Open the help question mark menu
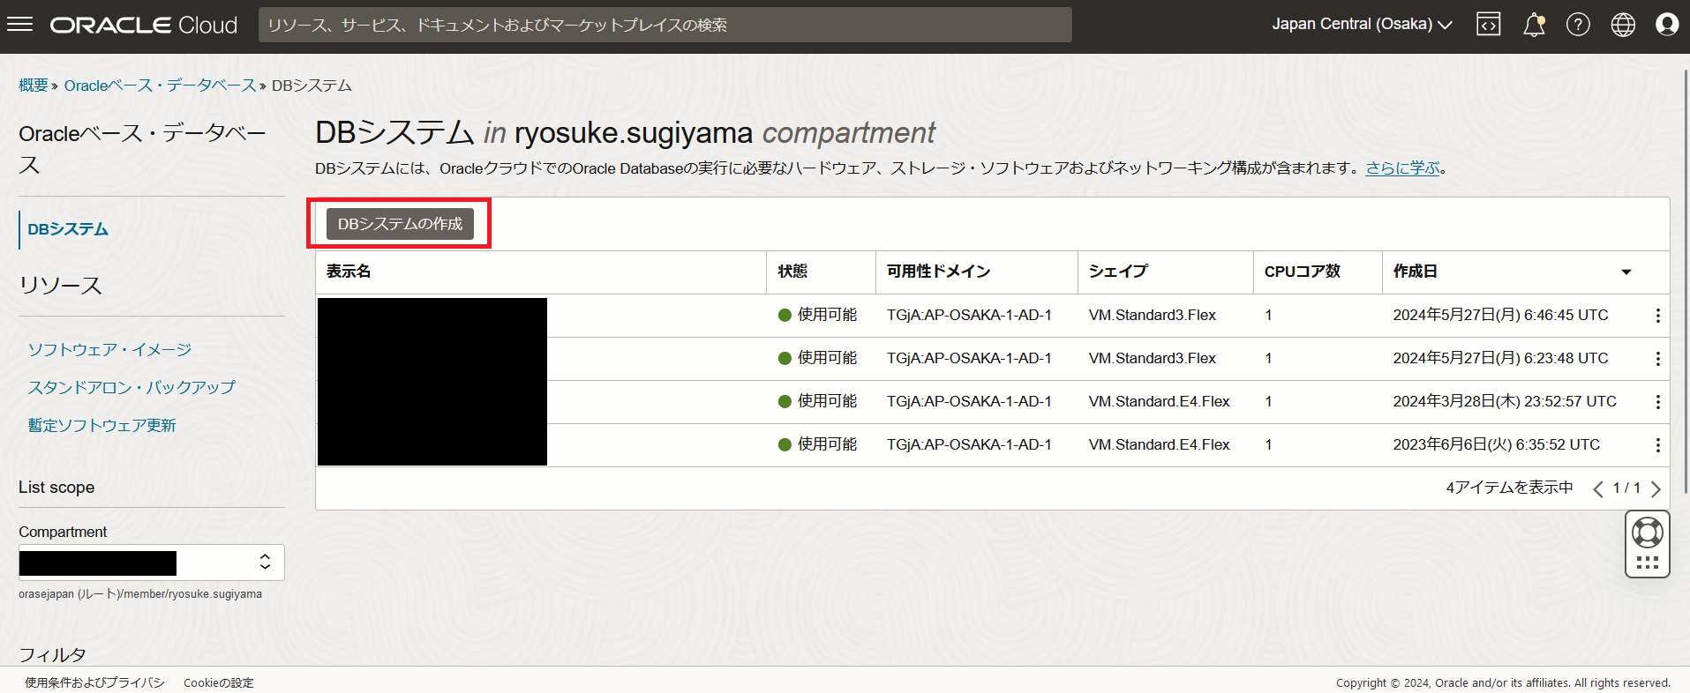Image resolution: width=1690 pixels, height=693 pixels. [1578, 25]
